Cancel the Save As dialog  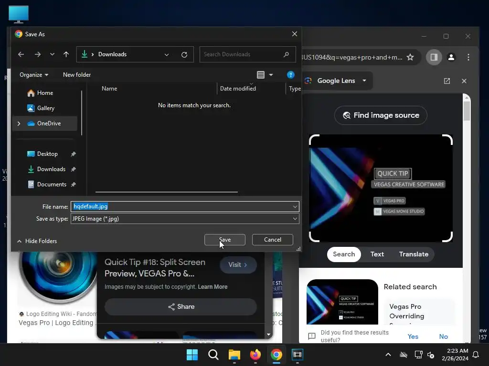[x=273, y=240]
